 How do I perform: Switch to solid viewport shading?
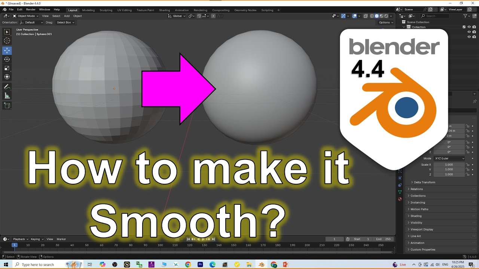[376, 16]
